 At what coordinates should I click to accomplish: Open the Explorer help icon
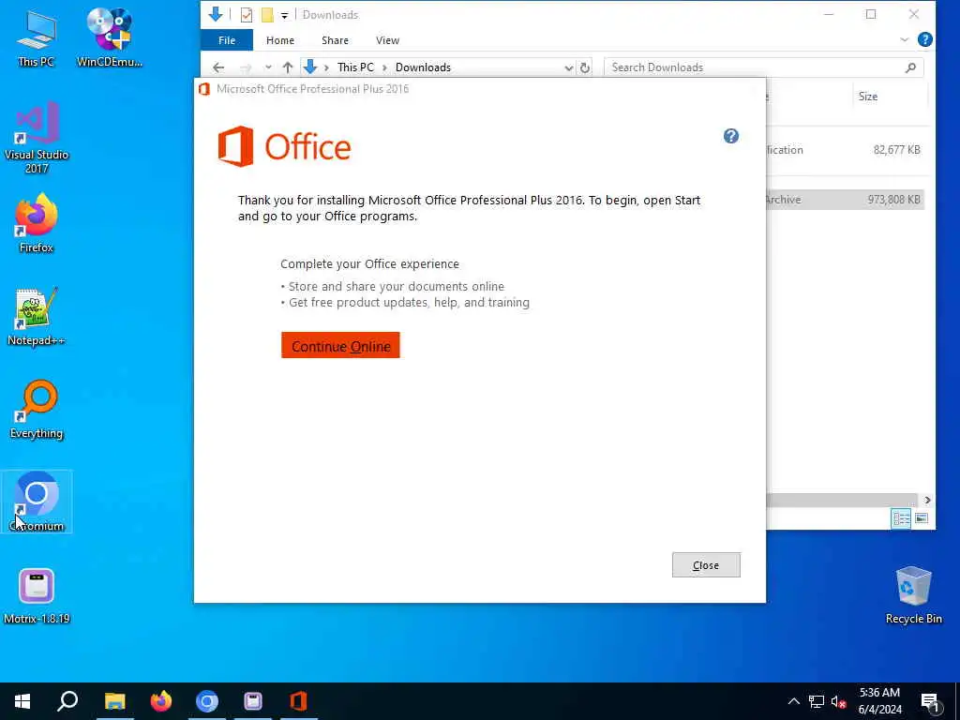925,39
